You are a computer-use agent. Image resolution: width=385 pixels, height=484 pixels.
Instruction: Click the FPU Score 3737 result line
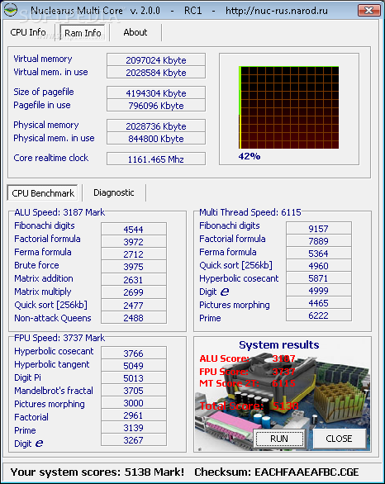(247, 372)
